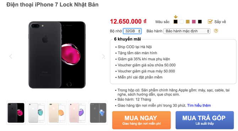The image size is (238, 131).
Task: Click the gold down-arrow above the colors
Action: (x=175, y=17)
